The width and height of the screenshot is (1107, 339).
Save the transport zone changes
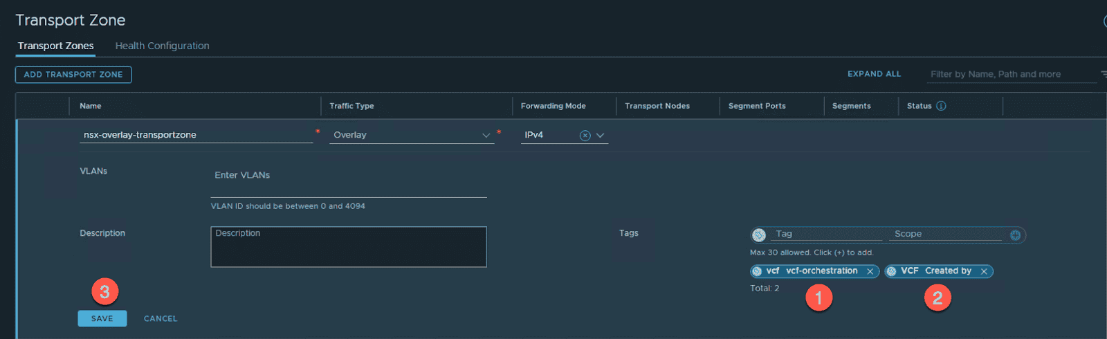[x=102, y=318]
